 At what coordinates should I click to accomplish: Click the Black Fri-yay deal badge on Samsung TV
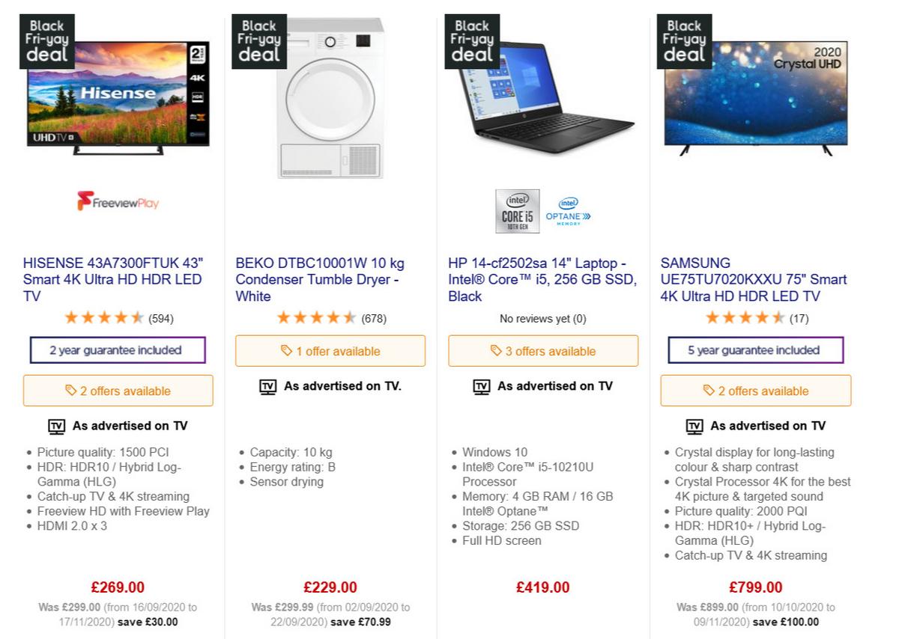(684, 42)
